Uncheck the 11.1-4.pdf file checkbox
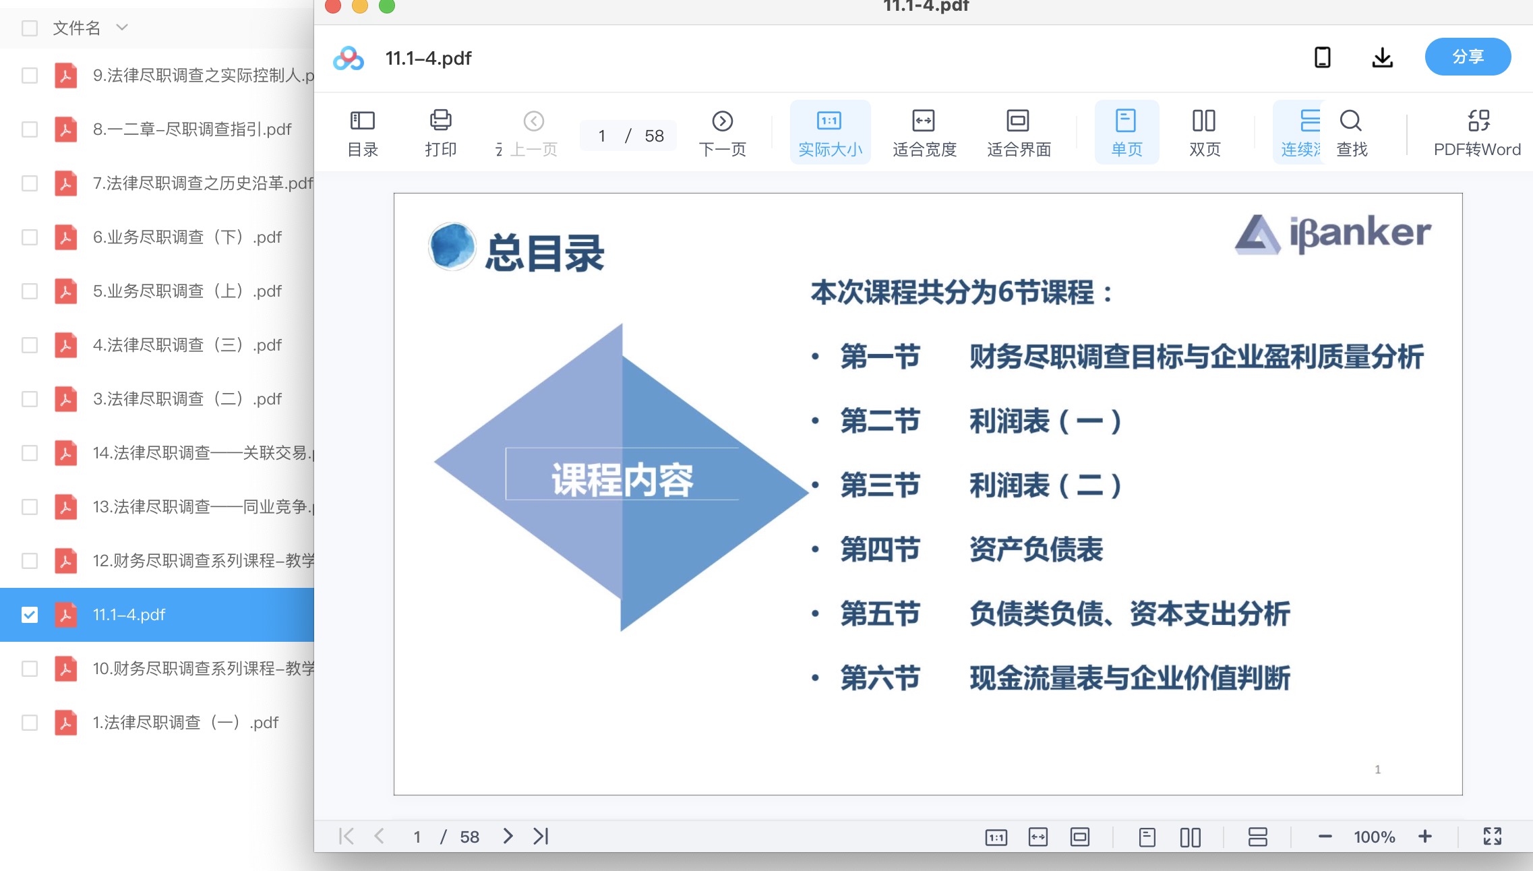 point(30,615)
